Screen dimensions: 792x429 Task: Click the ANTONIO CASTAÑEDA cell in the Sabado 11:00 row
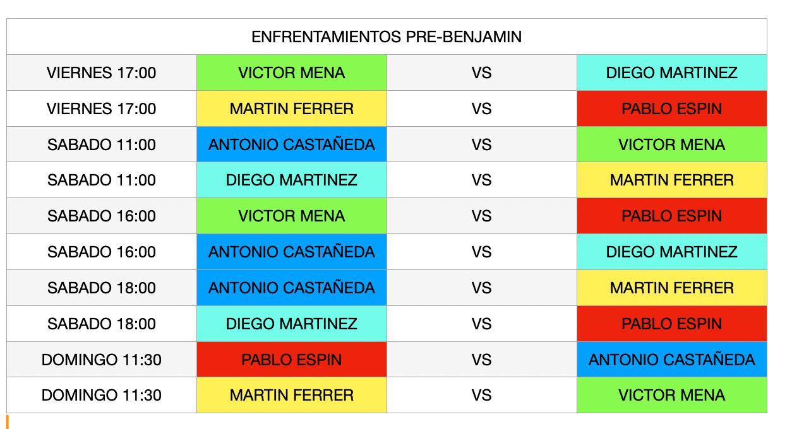coord(291,144)
